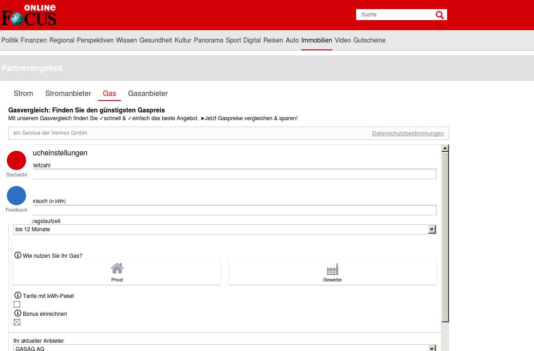Click info icon next to Tarife mit kWh-Paket
534x351 pixels.
[x=18, y=296]
